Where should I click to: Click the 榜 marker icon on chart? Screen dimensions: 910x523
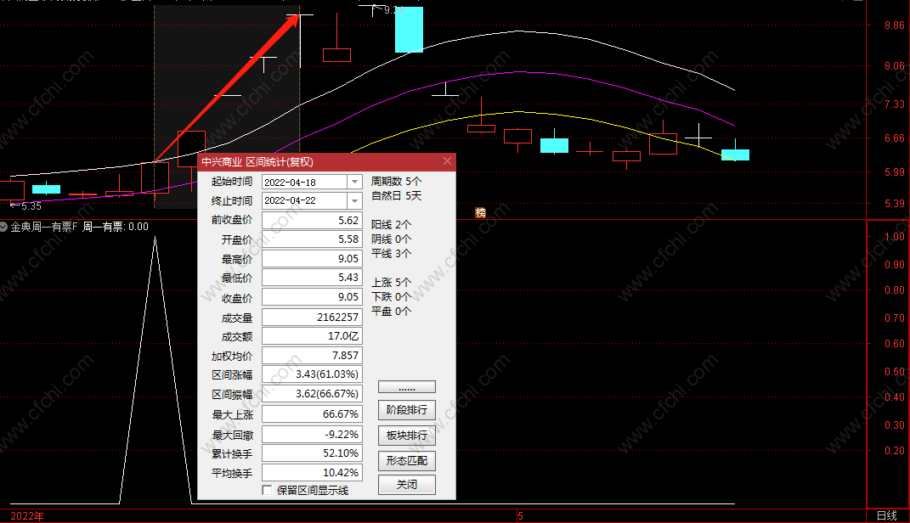(481, 213)
